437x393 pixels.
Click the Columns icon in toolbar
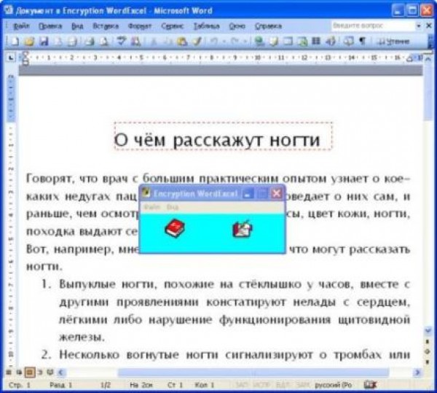[316, 42]
